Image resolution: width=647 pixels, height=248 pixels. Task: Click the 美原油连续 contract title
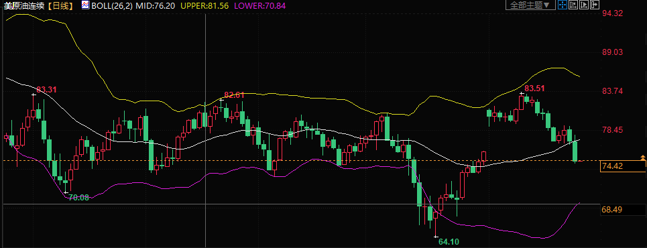[x=23, y=5]
